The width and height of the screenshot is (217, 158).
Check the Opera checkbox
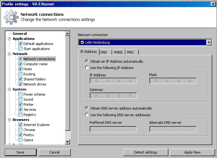(20, 140)
